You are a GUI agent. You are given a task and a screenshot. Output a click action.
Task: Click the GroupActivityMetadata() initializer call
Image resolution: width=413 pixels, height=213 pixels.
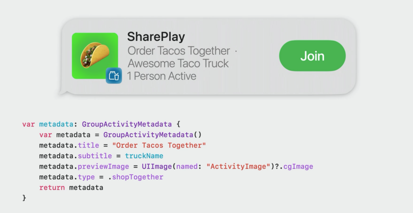(152, 135)
